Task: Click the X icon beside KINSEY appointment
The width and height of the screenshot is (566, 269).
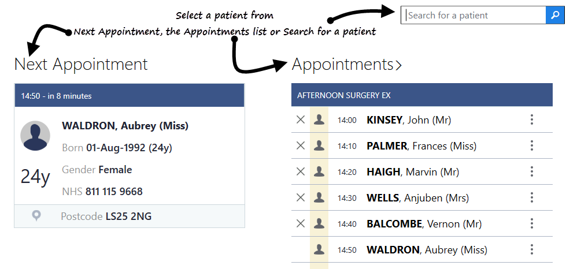Action: point(301,120)
